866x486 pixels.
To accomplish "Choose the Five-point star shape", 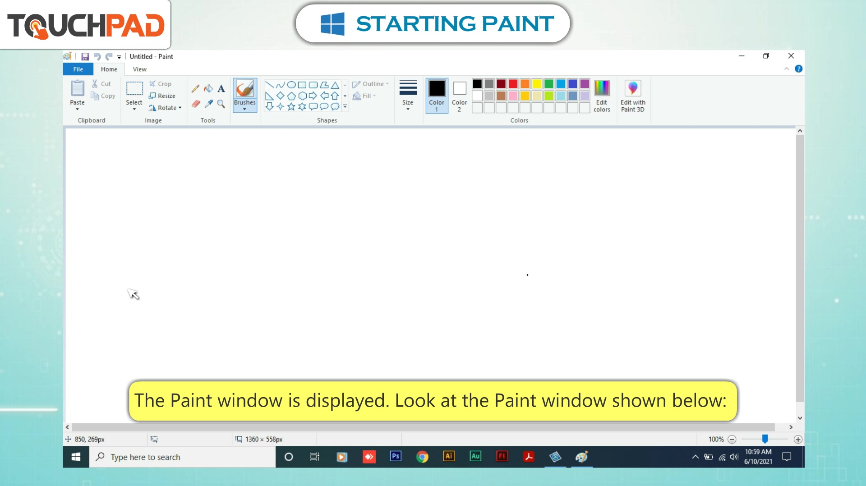I will pyautogui.click(x=291, y=106).
